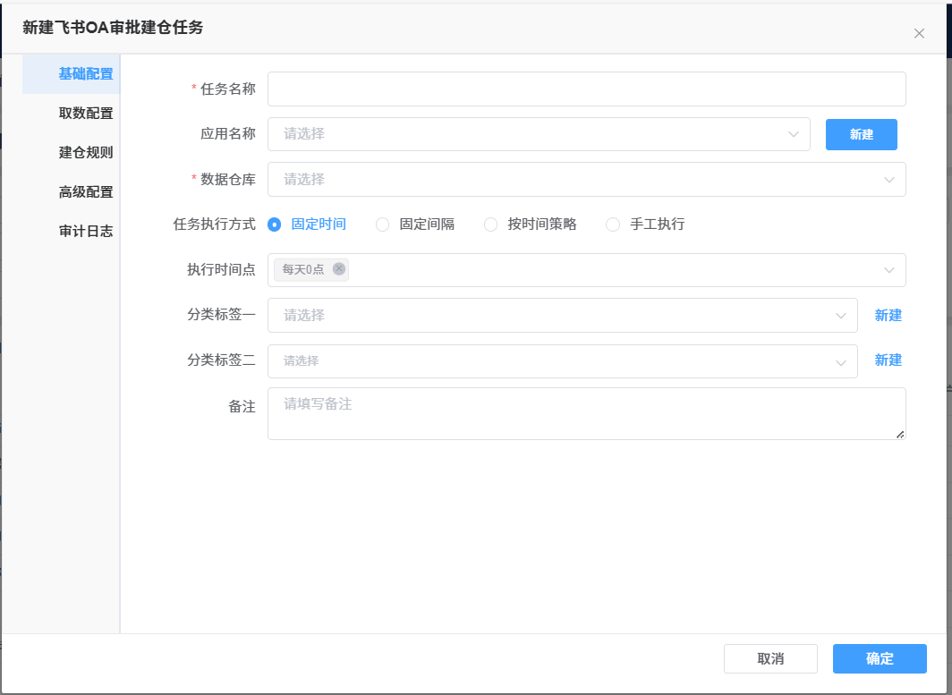
Task: Focus the 任务名称 input field
Action: [x=586, y=89]
